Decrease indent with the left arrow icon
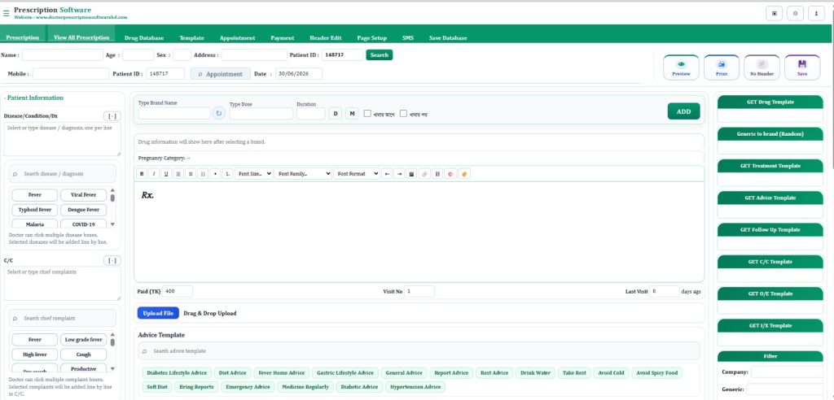Screen dimensions: 834x400 click(x=387, y=174)
